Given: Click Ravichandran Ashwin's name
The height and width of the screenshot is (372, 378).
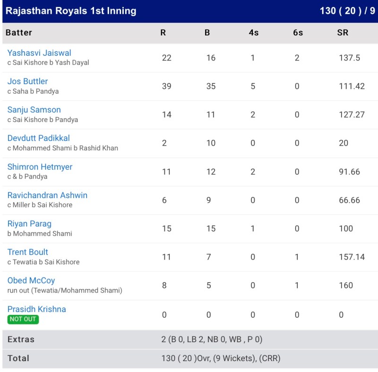Looking at the screenshot, I should point(47,195).
